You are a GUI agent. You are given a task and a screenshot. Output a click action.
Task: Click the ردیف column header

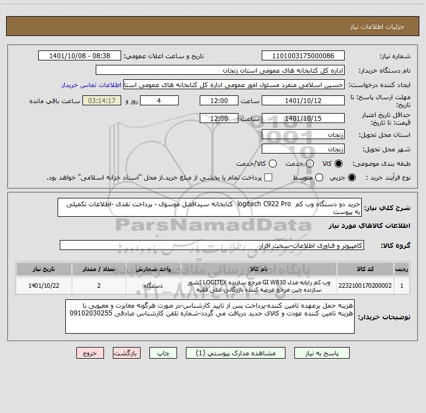(x=402, y=269)
